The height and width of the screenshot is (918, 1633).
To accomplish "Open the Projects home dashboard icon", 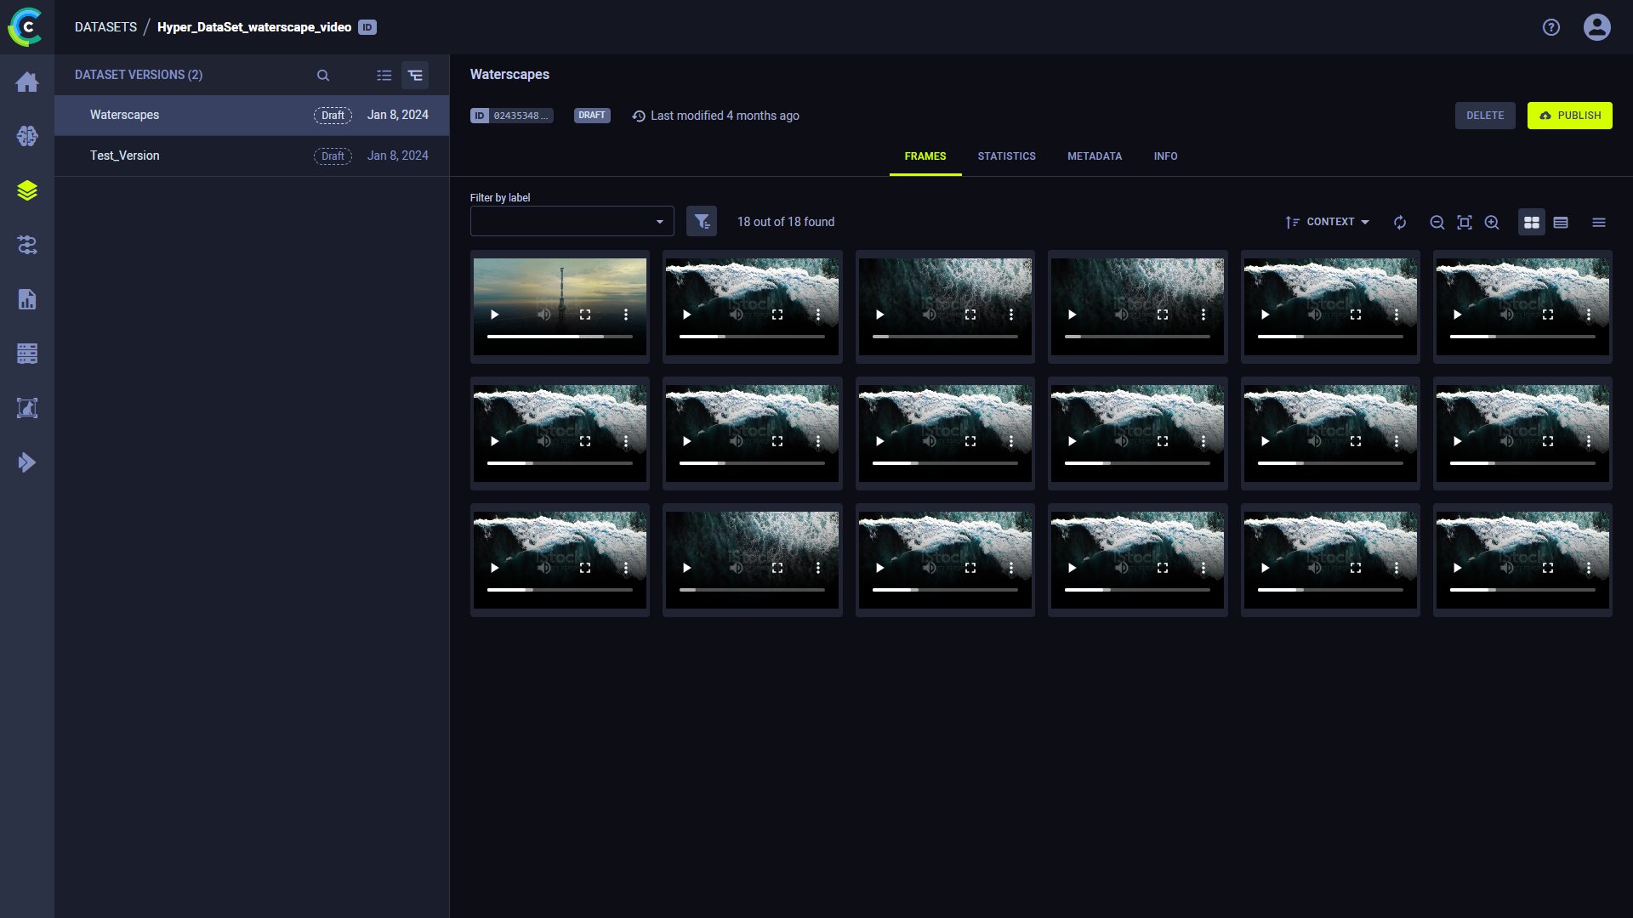I will [x=27, y=82].
